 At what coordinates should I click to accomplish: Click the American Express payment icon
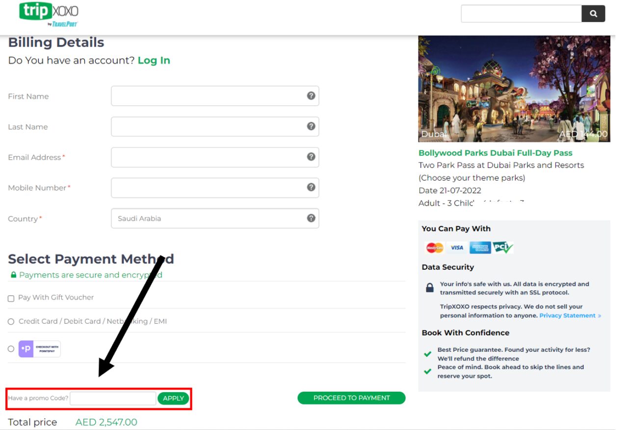tap(480, 248)
